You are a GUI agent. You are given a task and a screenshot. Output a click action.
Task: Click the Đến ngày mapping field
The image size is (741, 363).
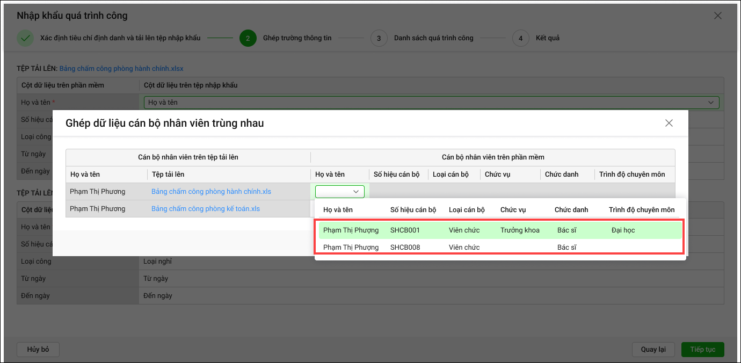tap(430, 296)
